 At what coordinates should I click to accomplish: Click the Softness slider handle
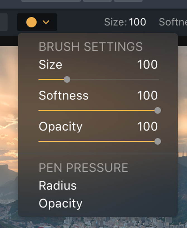(158, 111)
